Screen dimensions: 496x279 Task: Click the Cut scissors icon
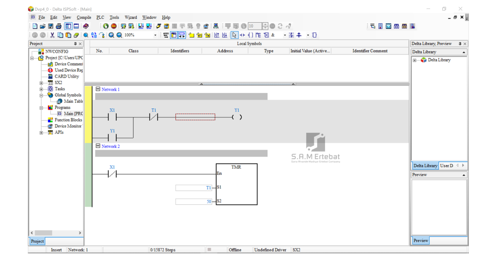(x=52, y=35)
